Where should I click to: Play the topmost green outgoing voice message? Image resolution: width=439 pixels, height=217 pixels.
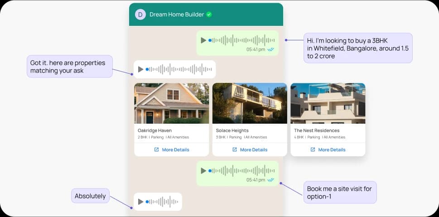[x=203, y=40]
